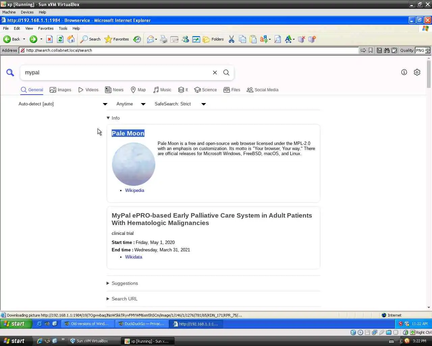This screenshot has width=432, height=346.
Task: Print the page with the printer icon
Action: pos(164,39)
